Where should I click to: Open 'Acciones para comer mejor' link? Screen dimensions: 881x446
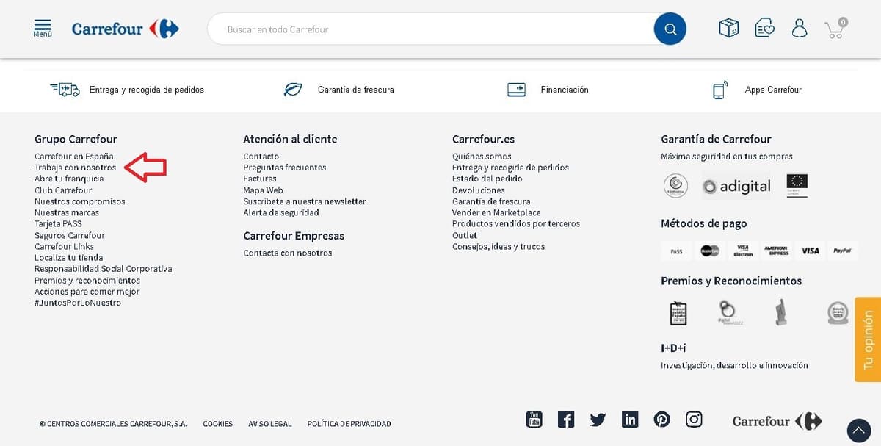[87, 292]
